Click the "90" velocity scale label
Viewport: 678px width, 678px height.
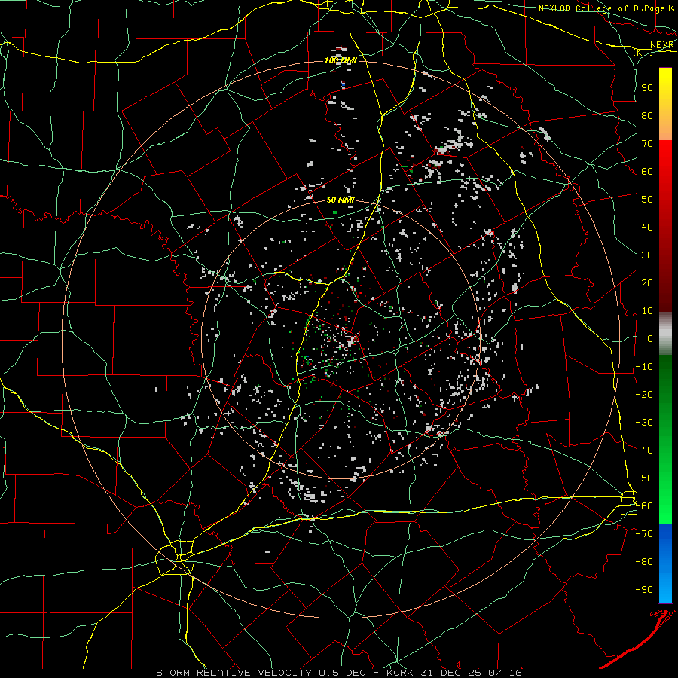point(647,88)
